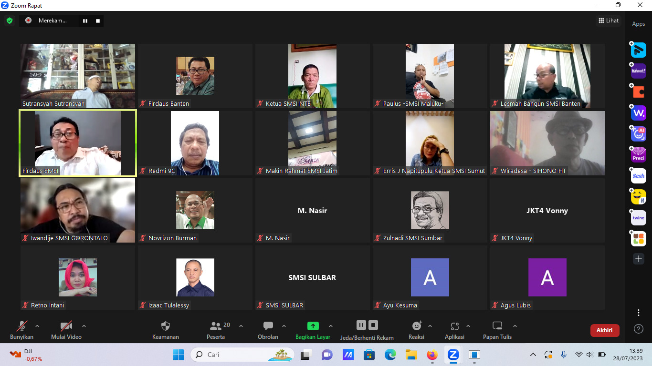Unmute microphone with Bunyikan button

(21, 326)
